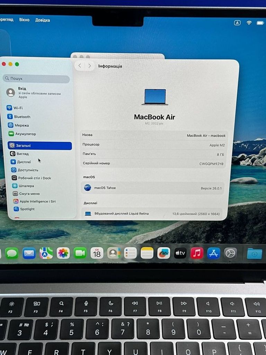Open the Вікно menu
The width and height of the screenshot is (266, 355).
click(x=24, y=20)
